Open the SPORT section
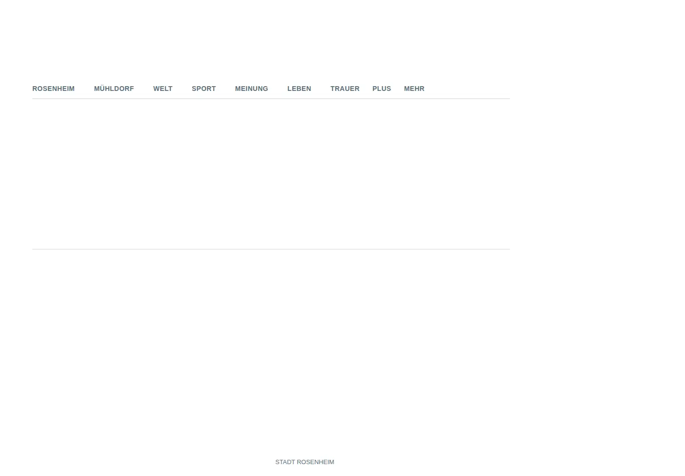Viewport: 685px width, 476px height. (204, 89)
